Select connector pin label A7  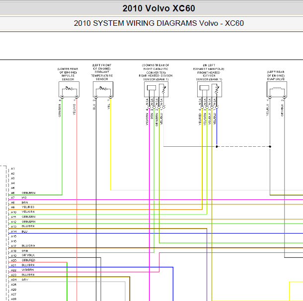[x=13, y=197]
